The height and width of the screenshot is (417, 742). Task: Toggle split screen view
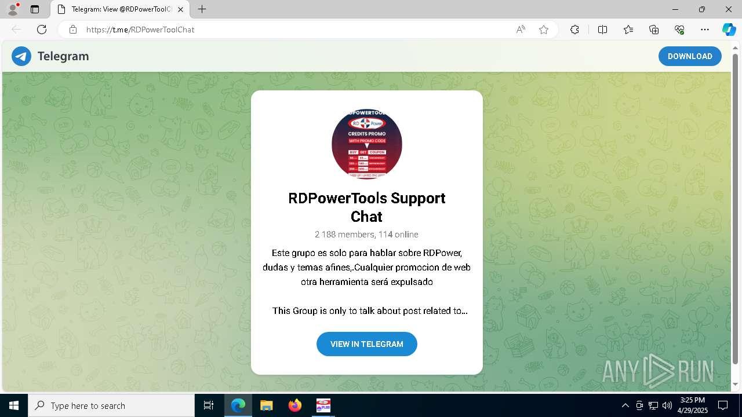coord(602,30)
